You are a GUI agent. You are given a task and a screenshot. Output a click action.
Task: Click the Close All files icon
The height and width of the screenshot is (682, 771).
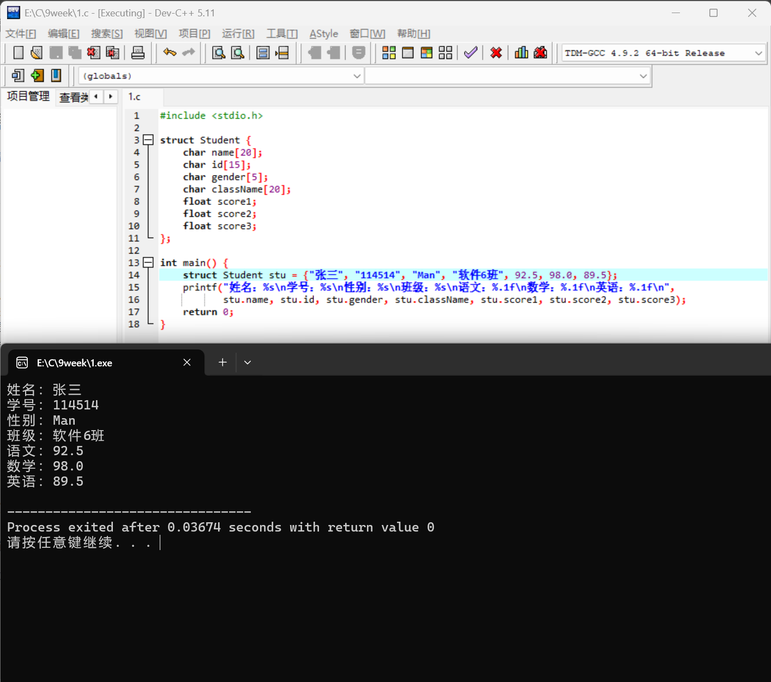tap(112, 53)
